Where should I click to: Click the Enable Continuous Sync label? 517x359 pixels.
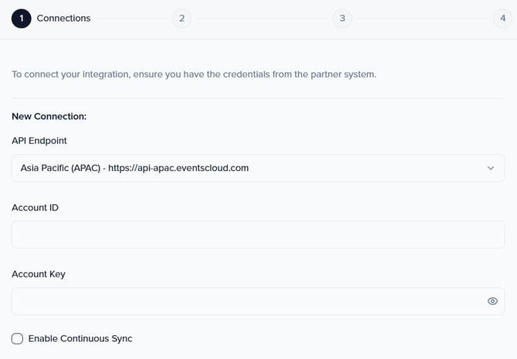[80, 339]
